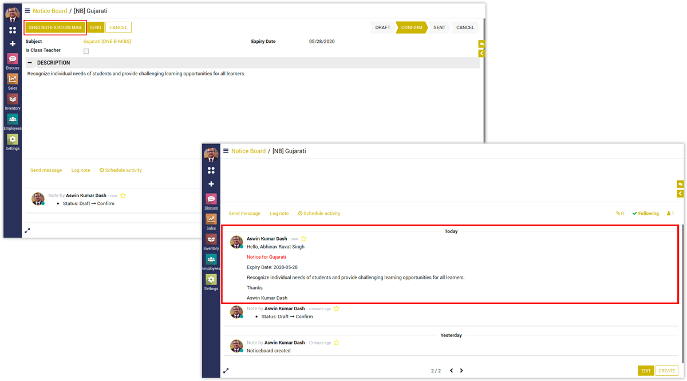This screenshot has height=381, width=687.
Task: Open the followers list showing 1
Action: [670, 214]
